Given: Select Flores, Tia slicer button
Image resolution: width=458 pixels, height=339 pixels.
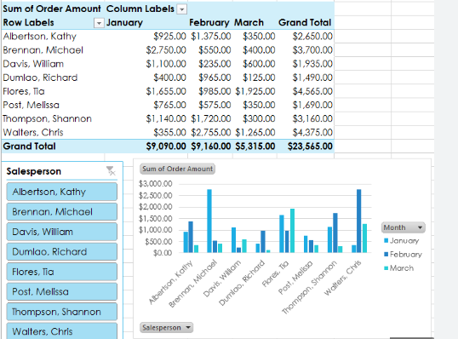Looking at the screenshot, I should (x=62, y=272).
